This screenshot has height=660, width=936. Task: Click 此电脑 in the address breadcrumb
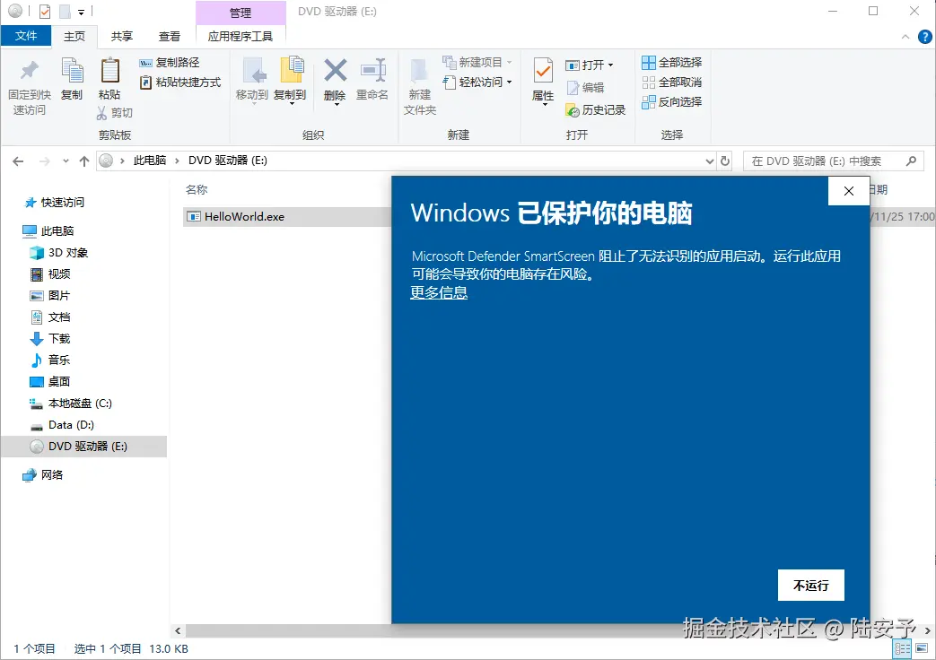(x=150, y=161)
